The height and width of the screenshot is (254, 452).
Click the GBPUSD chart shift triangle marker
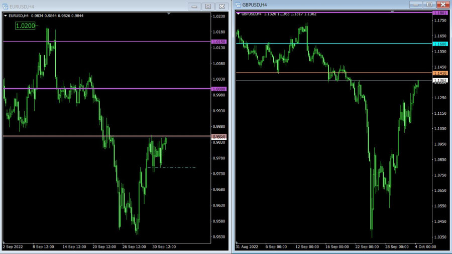392,11
